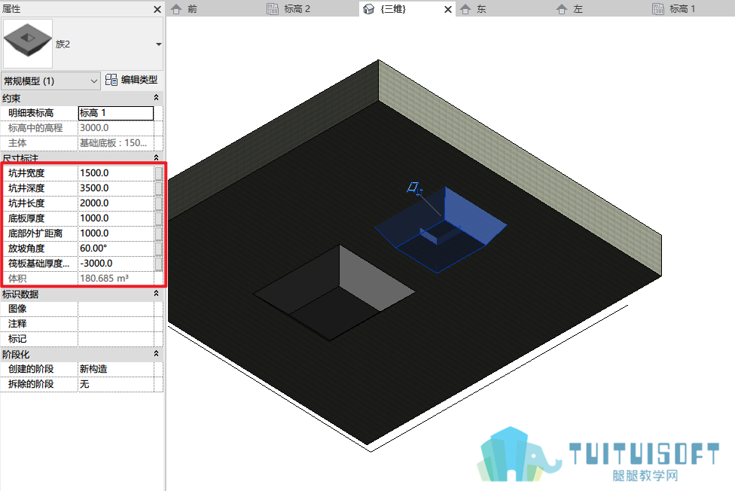The height and width of the screenshot is (491, 735).
Task: Click the associate-parameter button for 底板厚度
Action: [x=159, y=218]
